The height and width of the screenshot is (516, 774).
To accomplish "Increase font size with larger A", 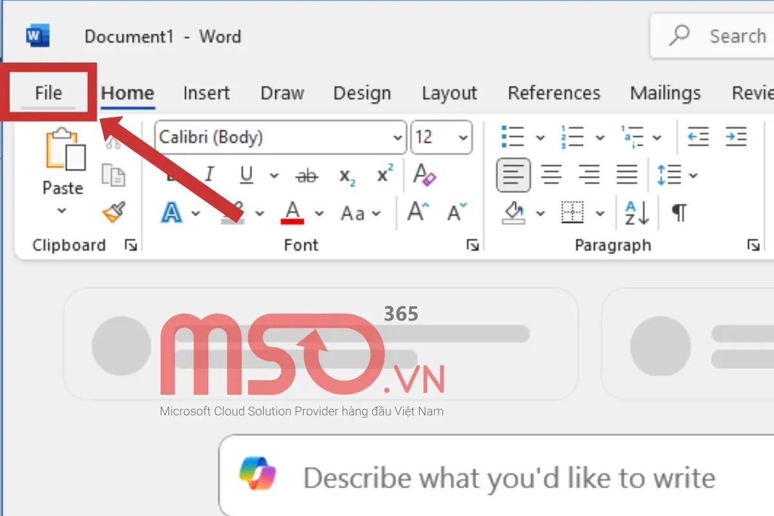I will [x=418, y=212].
